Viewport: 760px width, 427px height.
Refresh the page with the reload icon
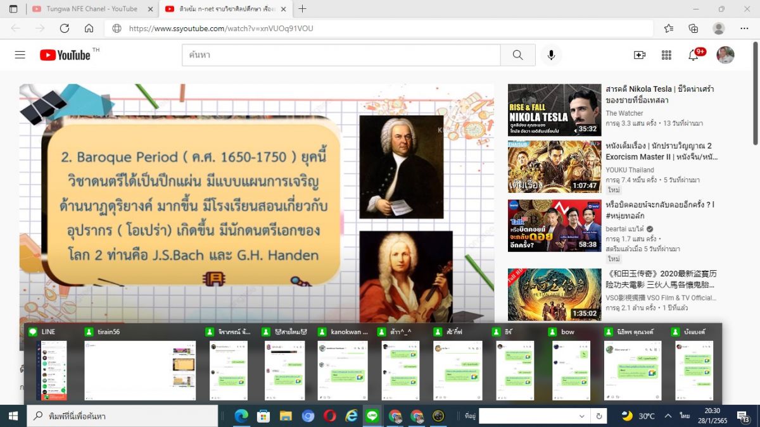coord(64,28)
